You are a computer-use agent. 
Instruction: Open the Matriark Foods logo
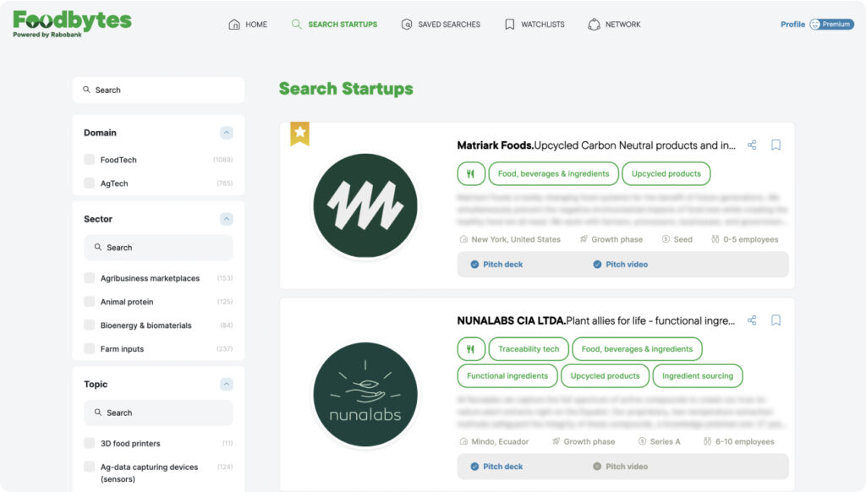(365, 205)
